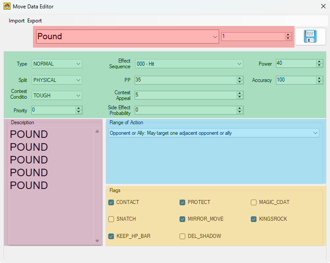Open the Split dropdown showing PHYSICAL
330x263 pixels.
coord(57,80)
